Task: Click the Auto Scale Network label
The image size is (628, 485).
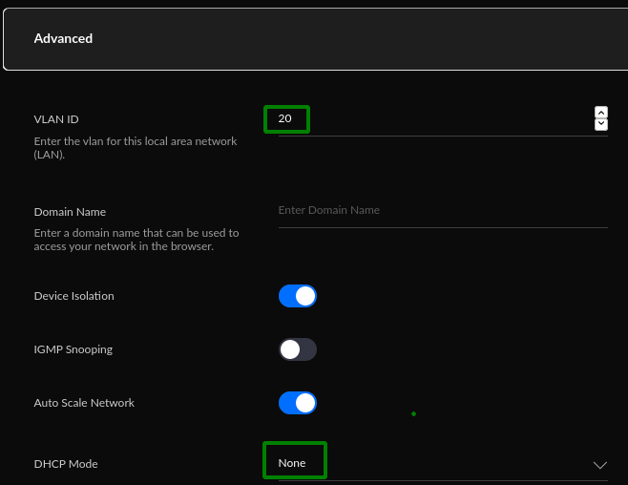Action: point(84,403)
